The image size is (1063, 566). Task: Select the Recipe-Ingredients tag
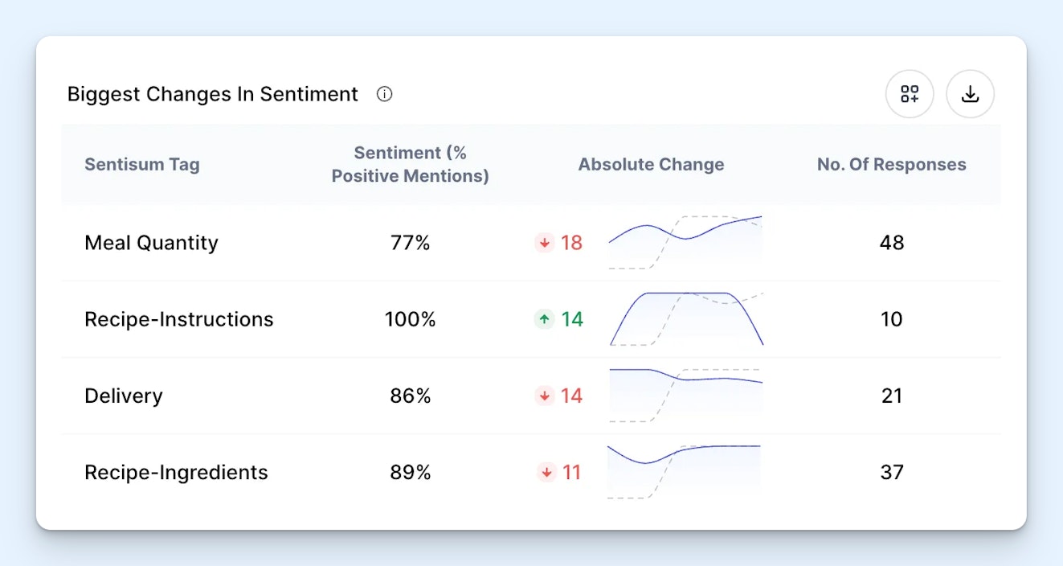tap(176, 472)
